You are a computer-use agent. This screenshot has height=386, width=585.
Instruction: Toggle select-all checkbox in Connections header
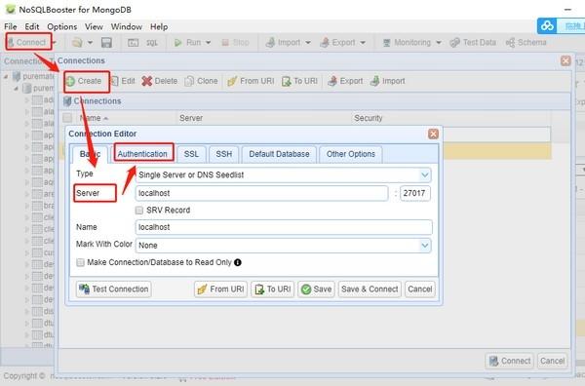pos(67,118)
